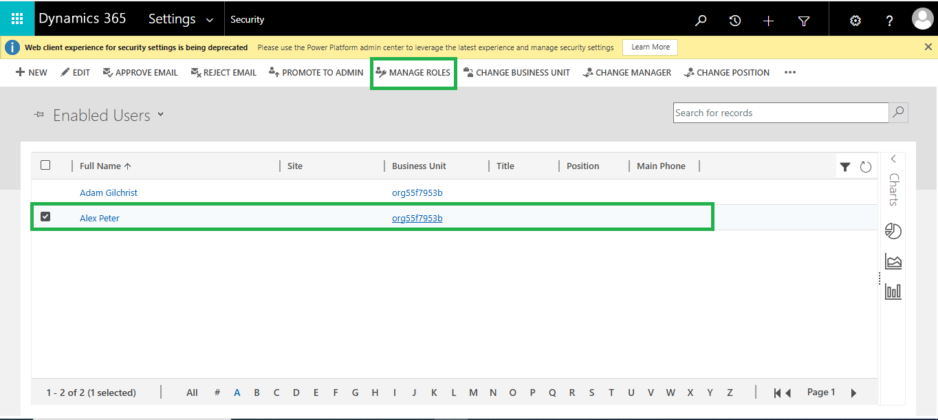Viewport: 938px width, 420px height.
Task: Open the settings gear icon
Action: point(855,21)
